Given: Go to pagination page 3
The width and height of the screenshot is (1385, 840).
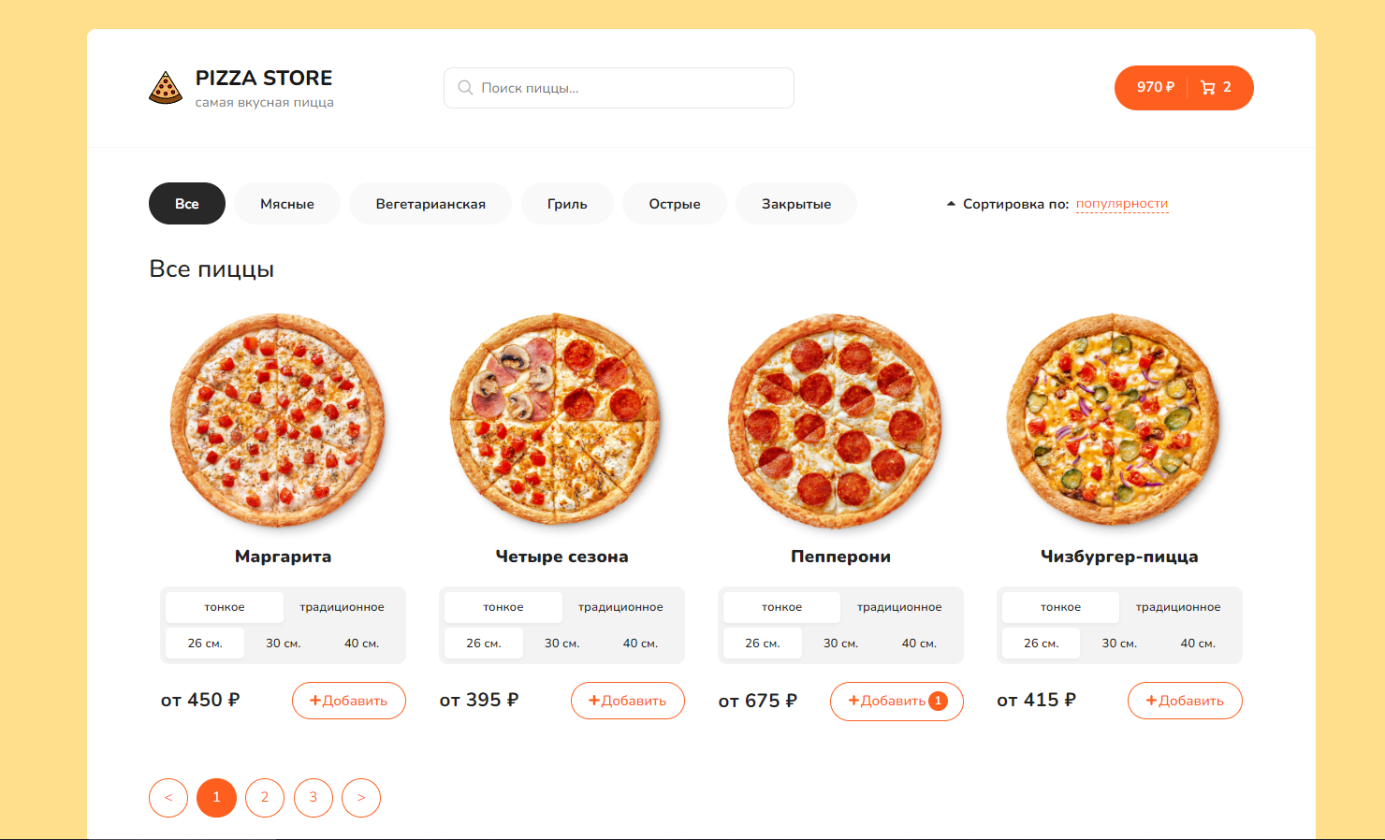Looking at the screenshot, I should coord(313,797).
